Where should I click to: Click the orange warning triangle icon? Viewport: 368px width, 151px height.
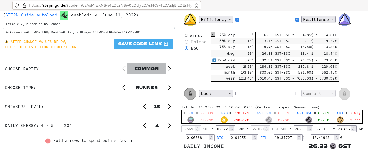pos(7,42)
